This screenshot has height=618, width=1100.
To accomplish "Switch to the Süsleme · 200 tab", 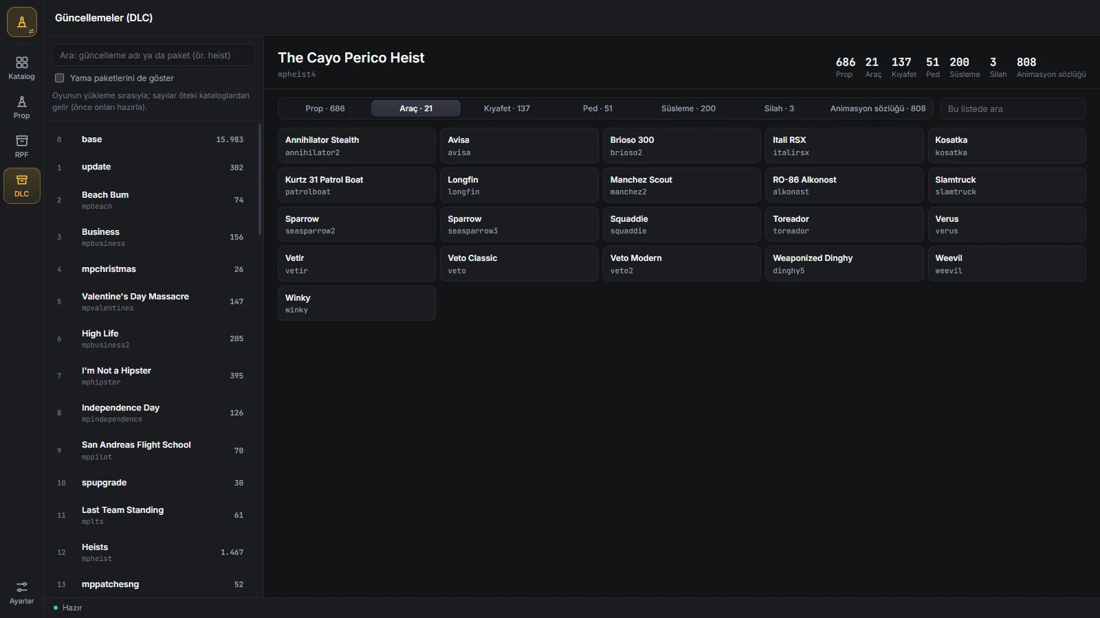I will 688,108.
